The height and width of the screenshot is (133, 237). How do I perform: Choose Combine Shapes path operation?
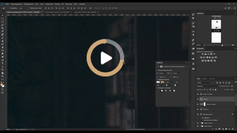[x=162, y=91]
